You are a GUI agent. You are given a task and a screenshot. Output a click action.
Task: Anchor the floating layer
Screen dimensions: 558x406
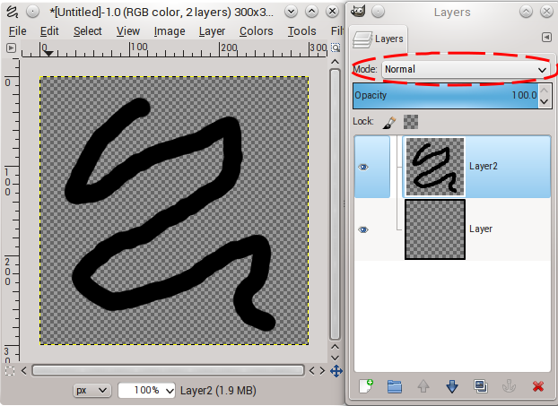pos(509,386)
